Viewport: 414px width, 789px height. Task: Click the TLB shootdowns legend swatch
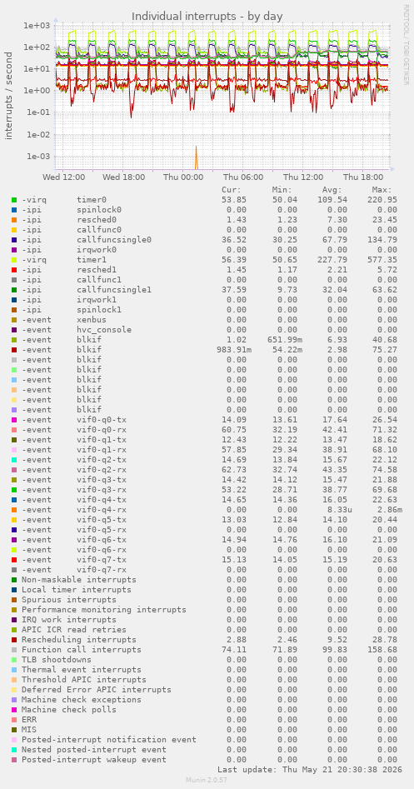click(14, 660)
